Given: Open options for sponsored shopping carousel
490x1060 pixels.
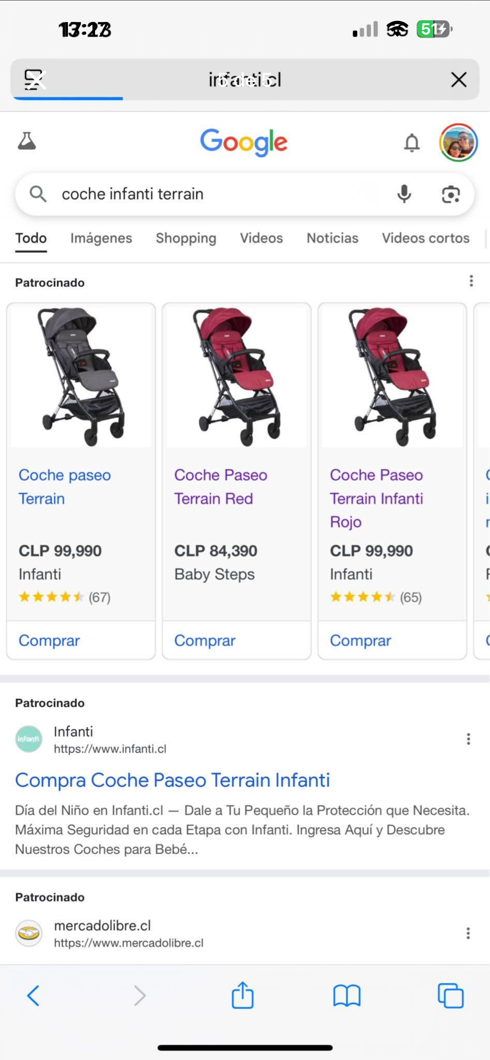Looking at the screenshot, I should pos(471,281).
